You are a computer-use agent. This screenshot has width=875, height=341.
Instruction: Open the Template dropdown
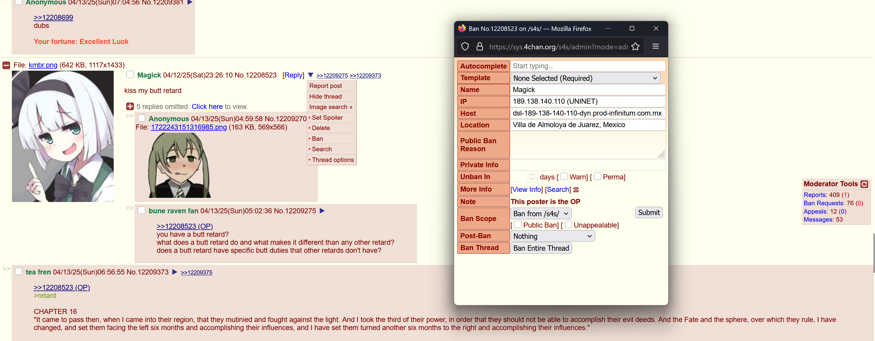coord(585,78)
